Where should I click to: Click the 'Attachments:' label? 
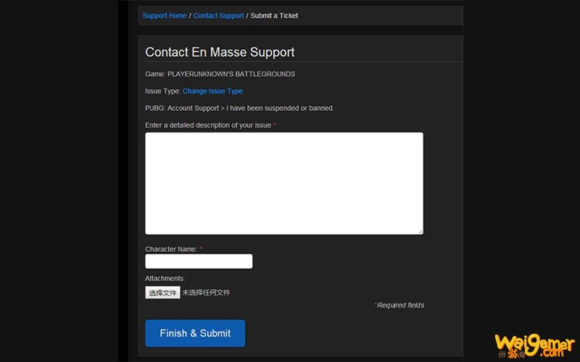165,279
